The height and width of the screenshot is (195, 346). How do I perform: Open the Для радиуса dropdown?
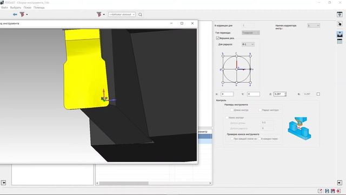[248, 44]
